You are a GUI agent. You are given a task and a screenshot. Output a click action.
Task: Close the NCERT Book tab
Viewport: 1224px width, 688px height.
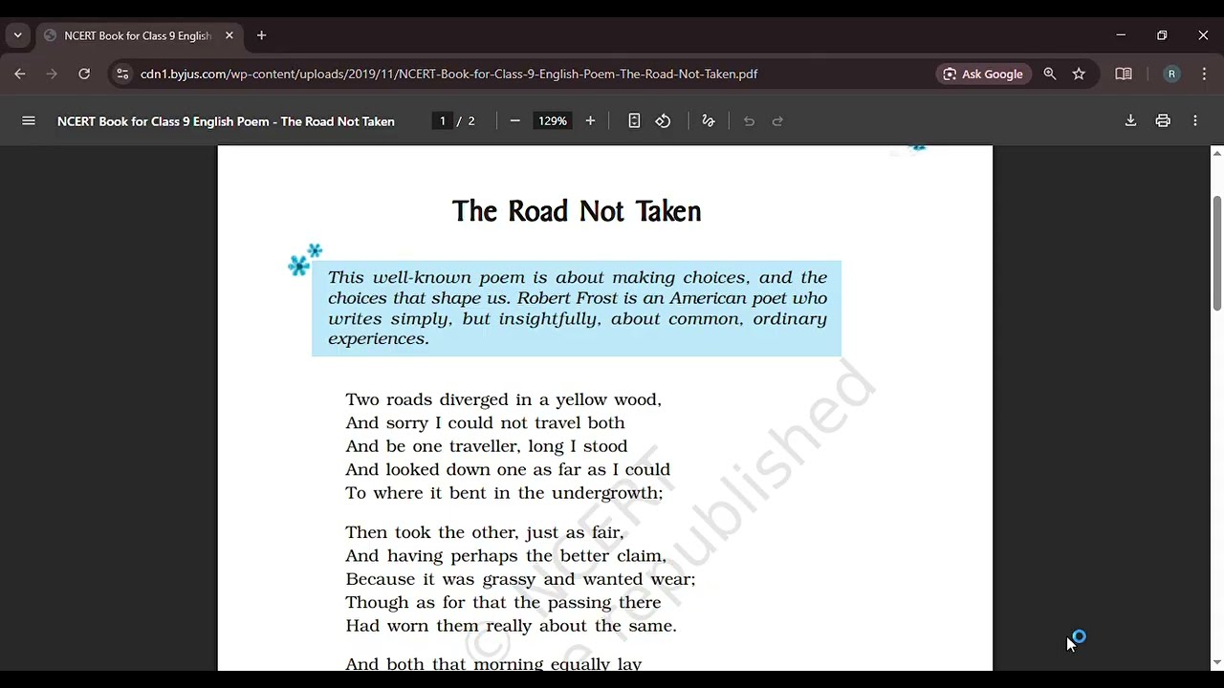(x=229, y=35)
